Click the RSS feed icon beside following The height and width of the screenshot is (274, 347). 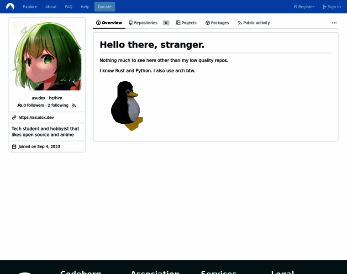tap(74, 105)
